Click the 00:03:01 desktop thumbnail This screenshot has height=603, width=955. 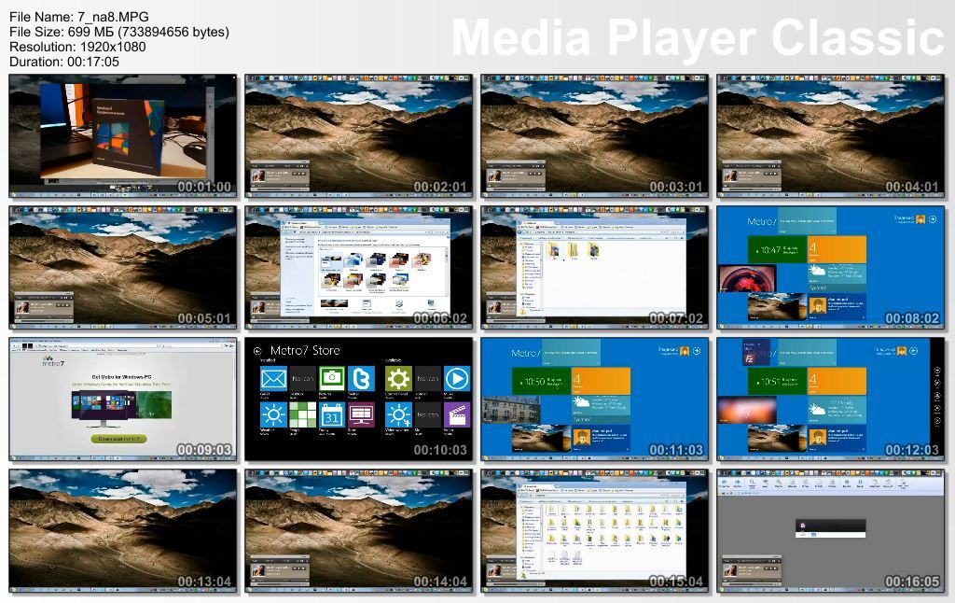pos(594,136)
